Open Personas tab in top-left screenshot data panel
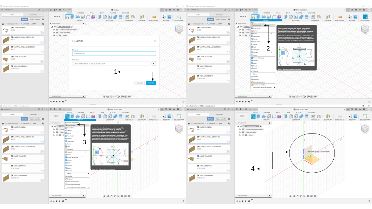The height and width of the screenshot is (209, 372). [x=33, y=15]
